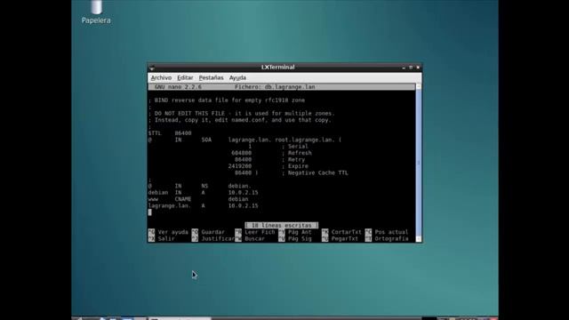This screenshot has height=320, width=569.
Task: Open the Archivo menu
Action: [x=161, y=77]
